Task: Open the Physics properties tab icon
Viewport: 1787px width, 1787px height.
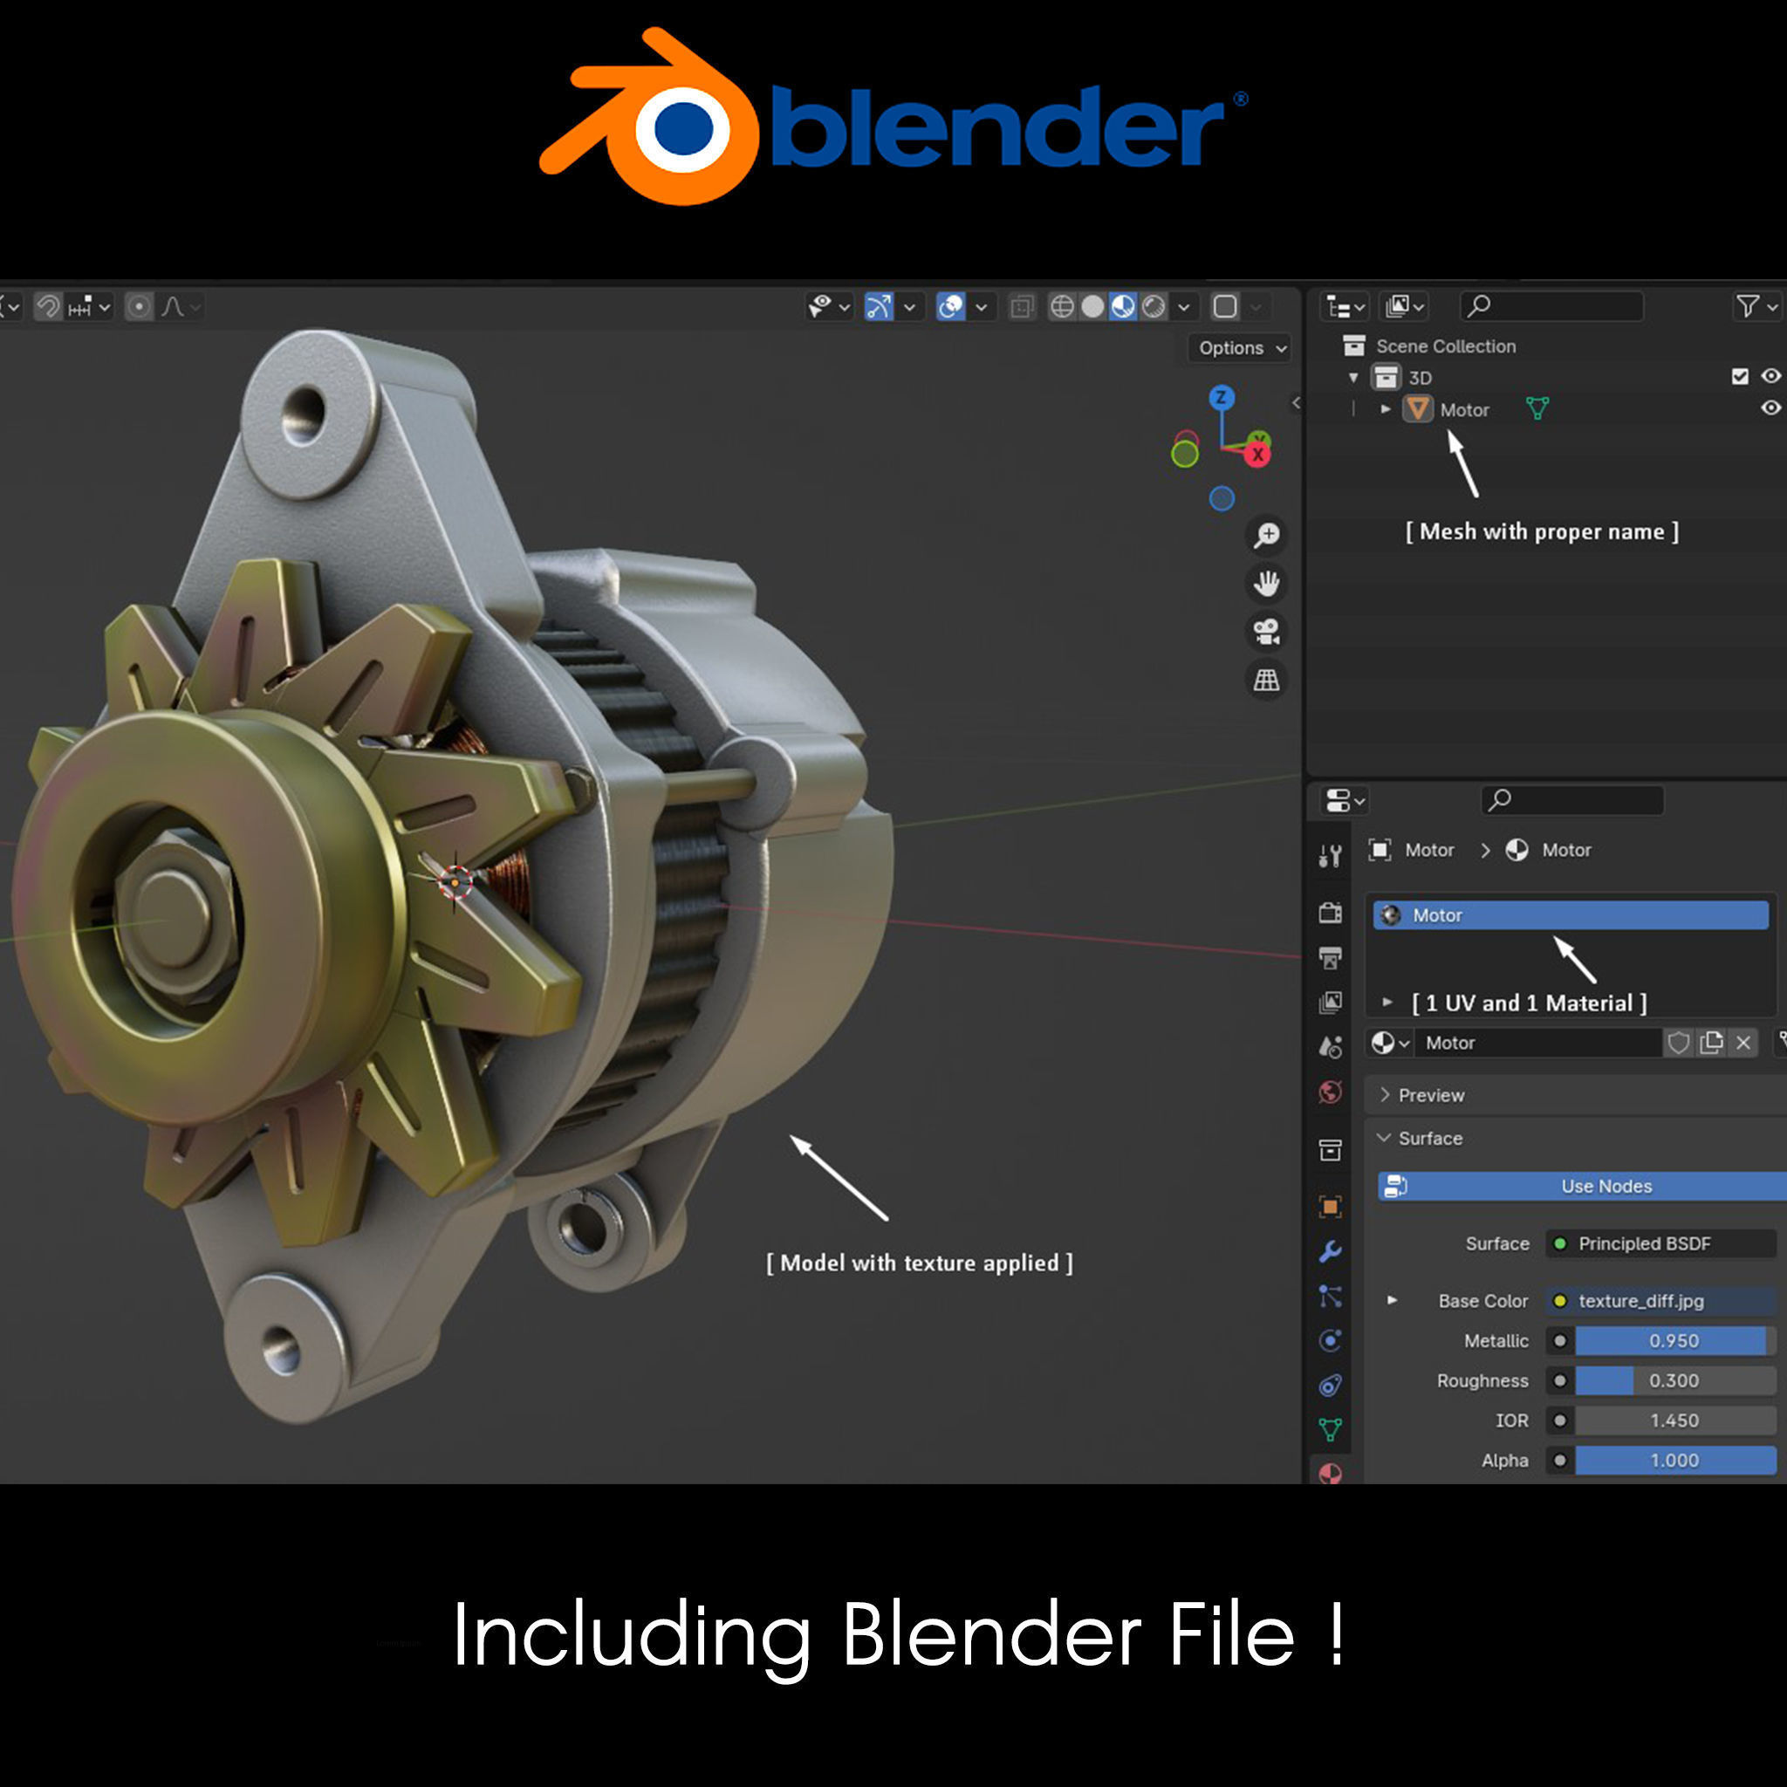Action: pos(1330,1340)
